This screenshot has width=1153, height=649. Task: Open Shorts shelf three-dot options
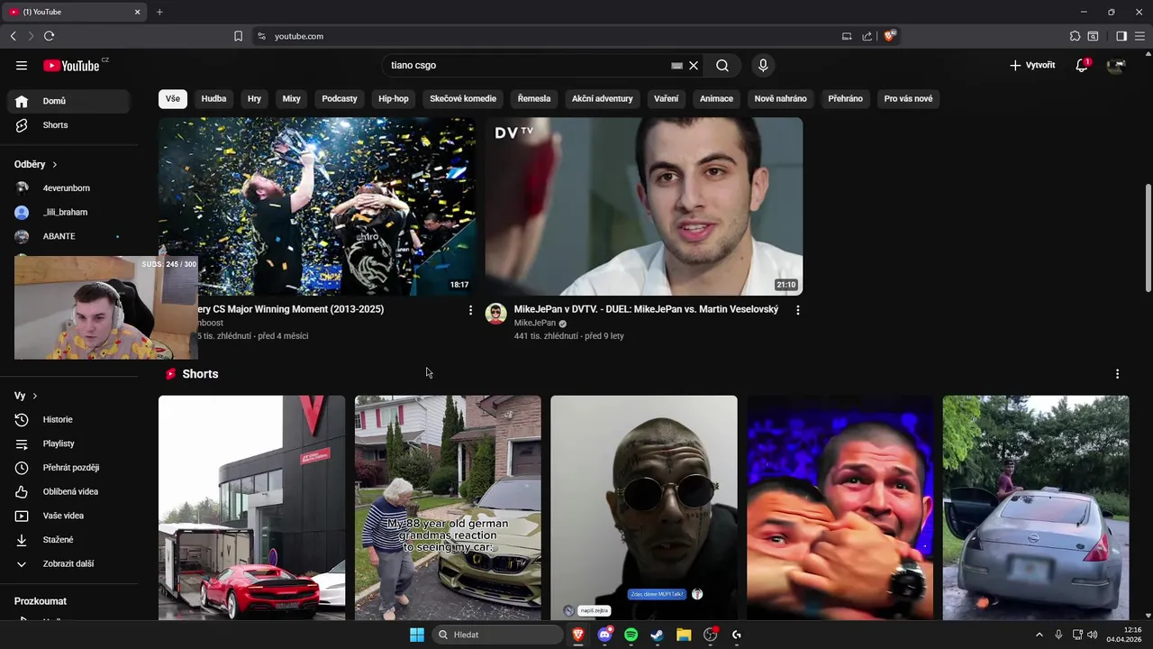1117,374
